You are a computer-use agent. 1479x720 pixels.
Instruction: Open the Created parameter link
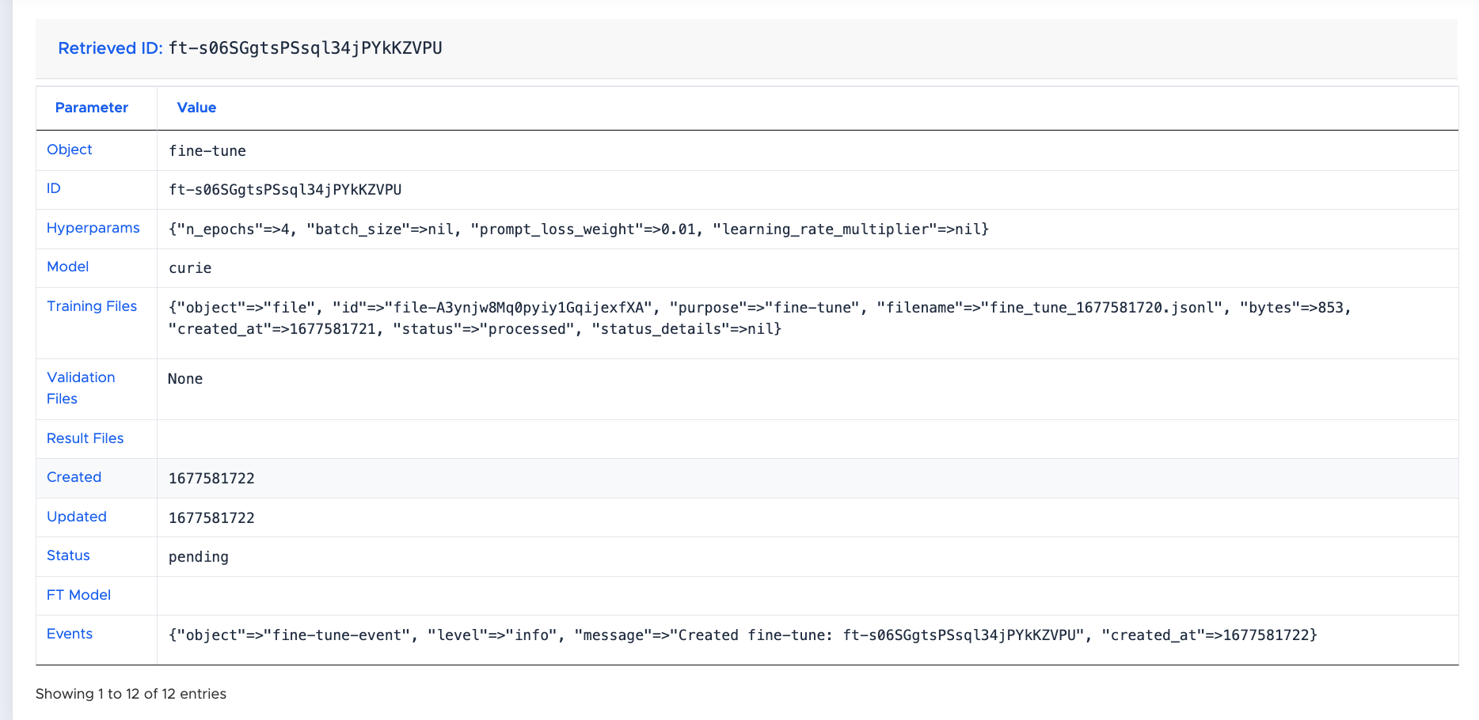click(74, 477)
